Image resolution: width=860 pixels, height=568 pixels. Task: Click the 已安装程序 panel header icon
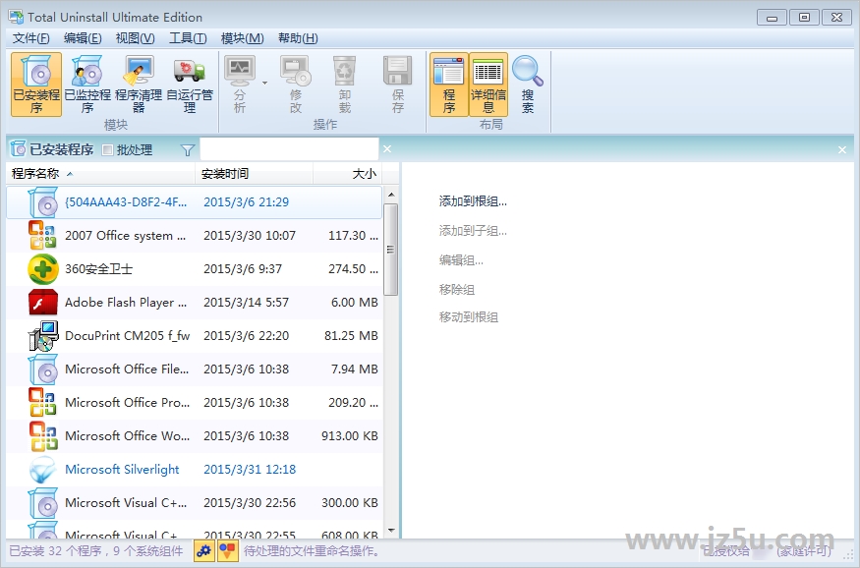point(18,148)
